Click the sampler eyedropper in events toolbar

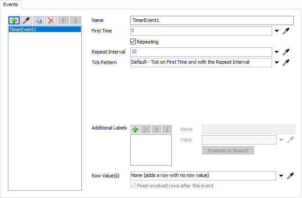coord(26,21)
